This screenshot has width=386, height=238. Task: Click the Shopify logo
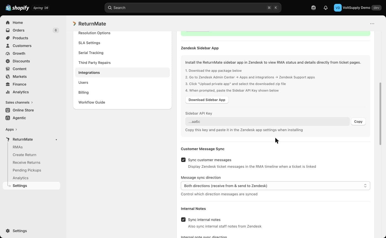click(x=17, y=8)
